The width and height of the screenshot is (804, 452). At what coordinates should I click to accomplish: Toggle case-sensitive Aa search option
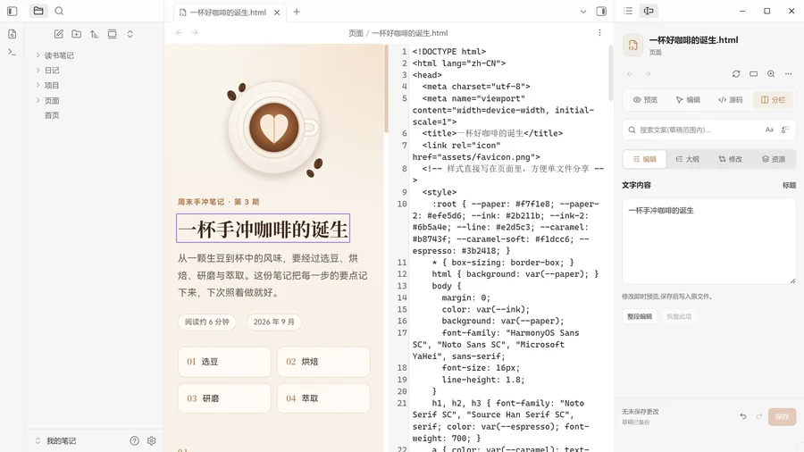coord(769,130)
